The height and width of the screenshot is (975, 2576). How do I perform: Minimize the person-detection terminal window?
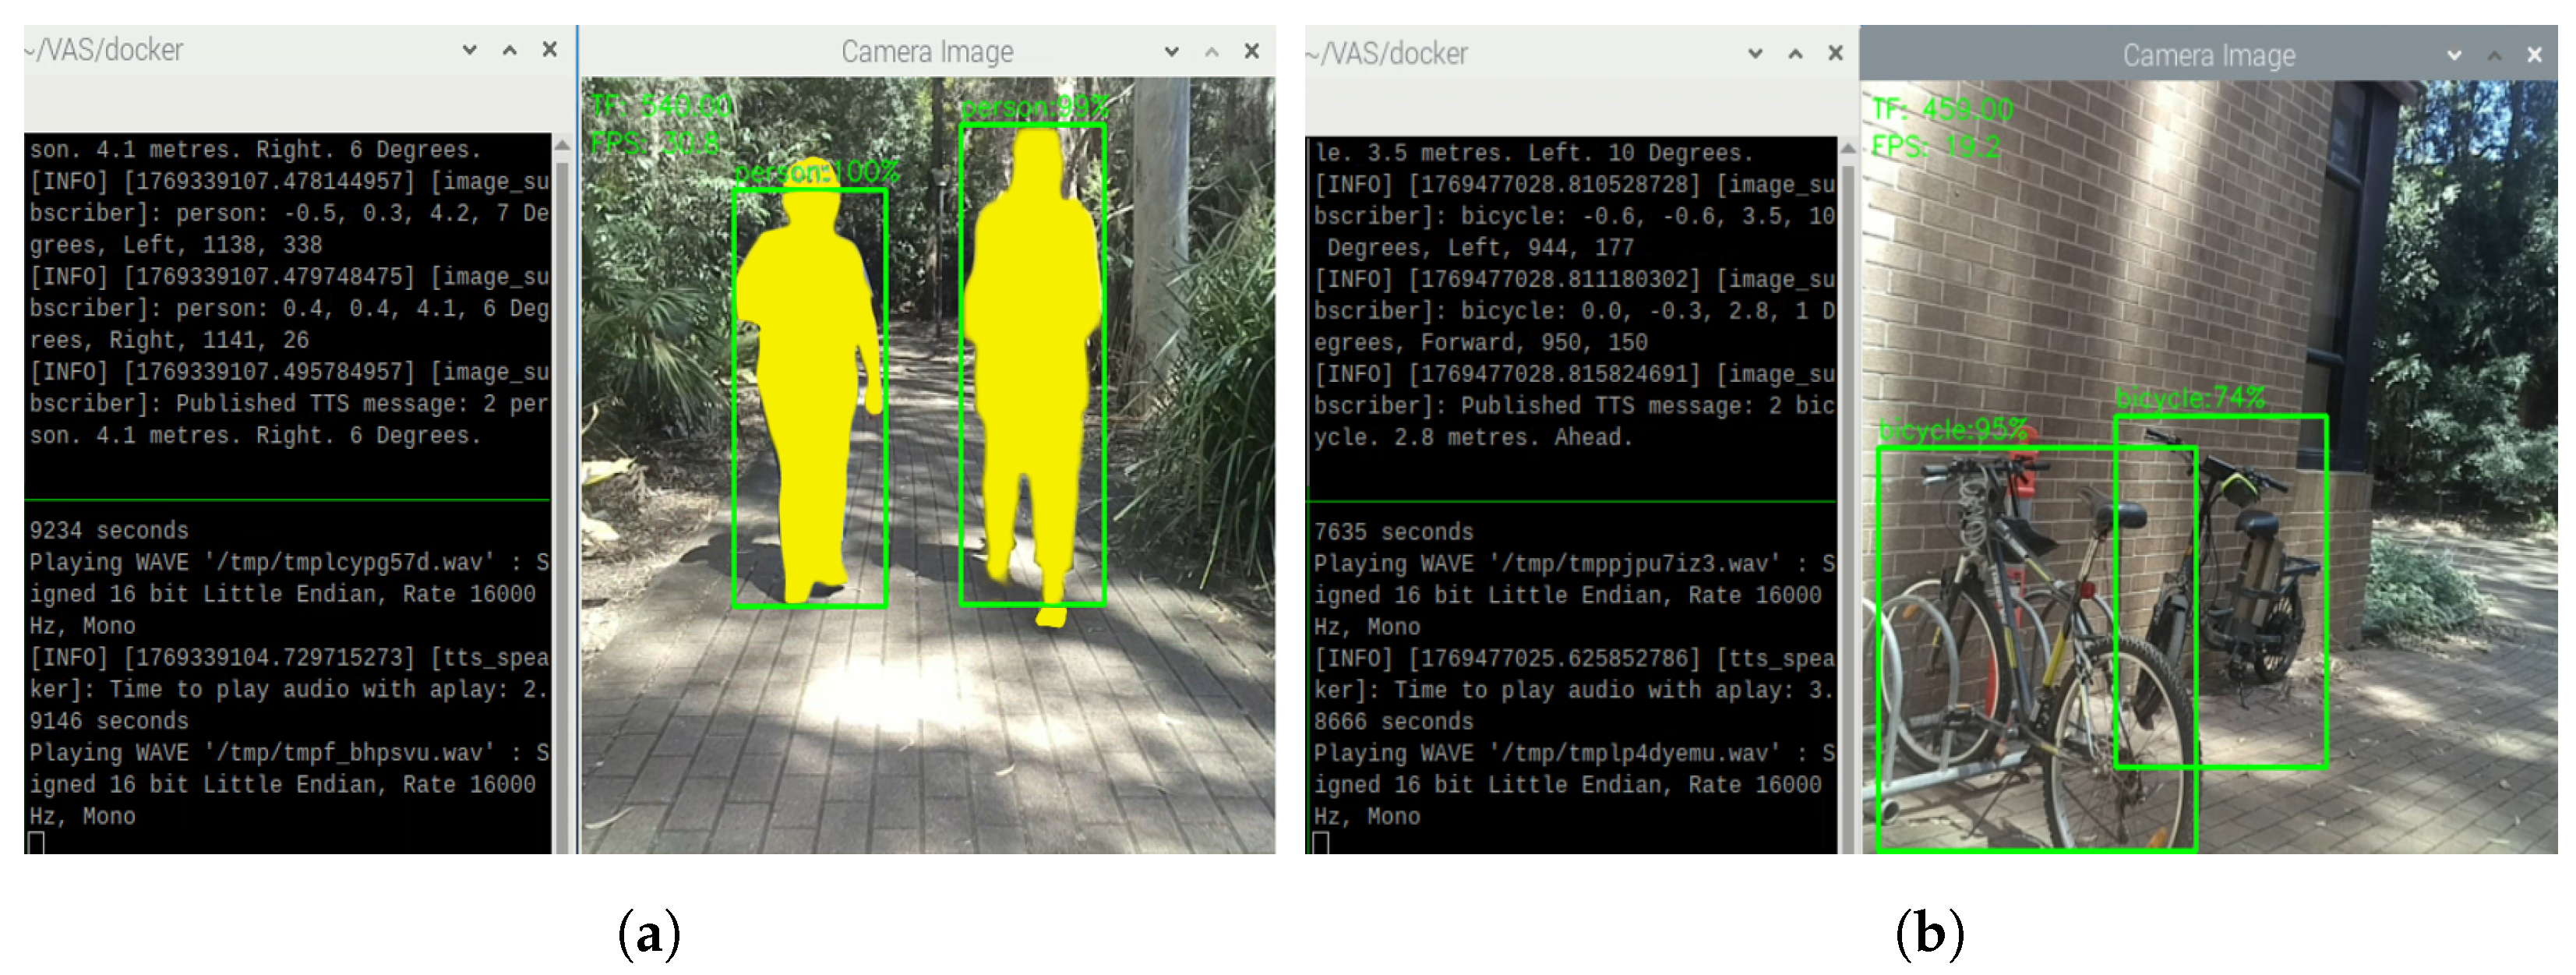coord(469,50)
